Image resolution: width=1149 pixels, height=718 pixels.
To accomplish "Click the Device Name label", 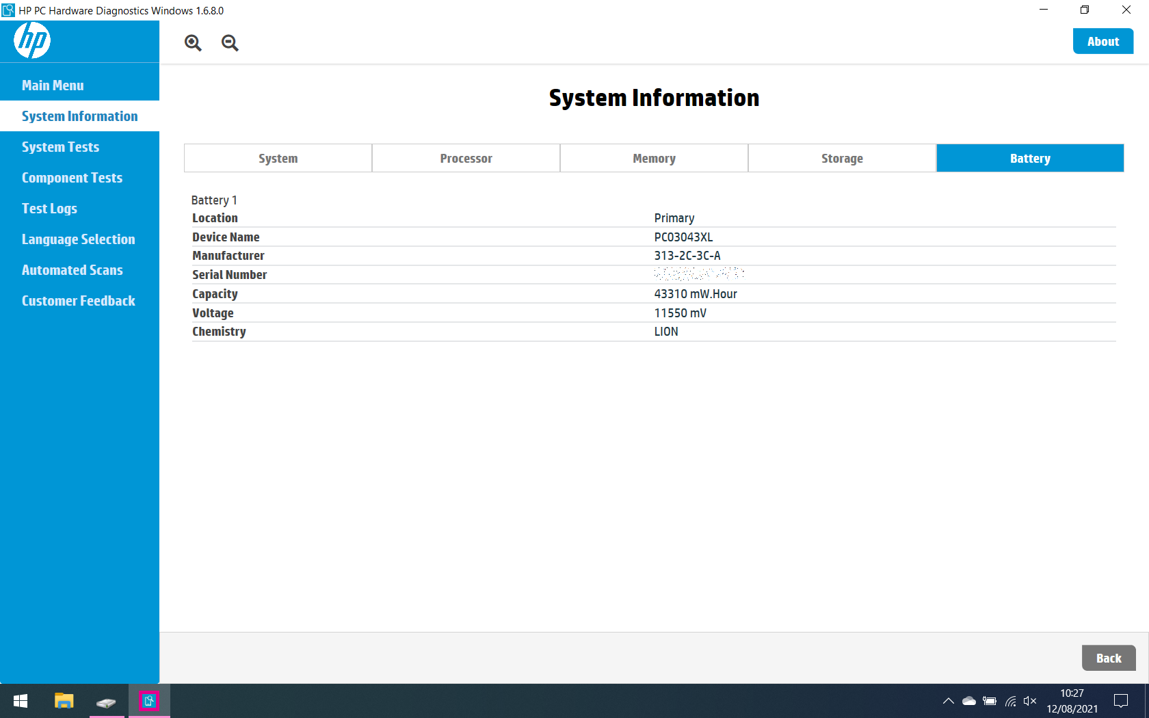I will pyautogui.click(x=226, y=237).
